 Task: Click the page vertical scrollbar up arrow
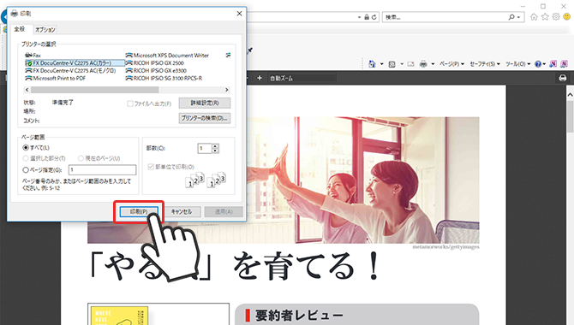tap(570, 95)
